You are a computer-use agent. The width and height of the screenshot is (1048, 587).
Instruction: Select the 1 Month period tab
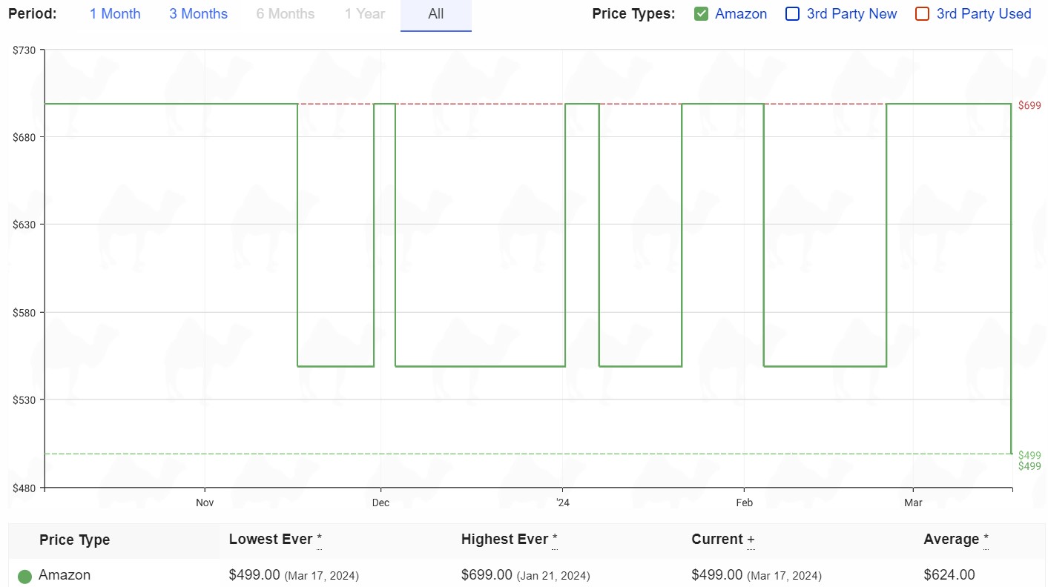tap(115, 14)
